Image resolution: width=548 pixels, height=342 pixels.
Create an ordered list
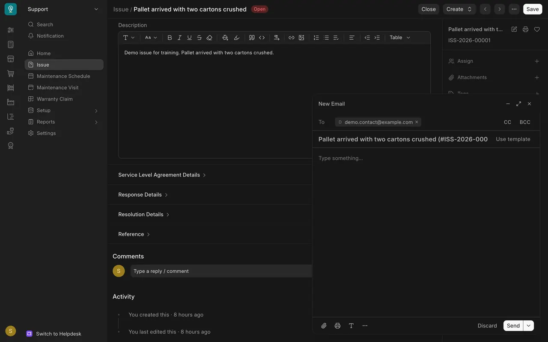[x=316, y=38]
